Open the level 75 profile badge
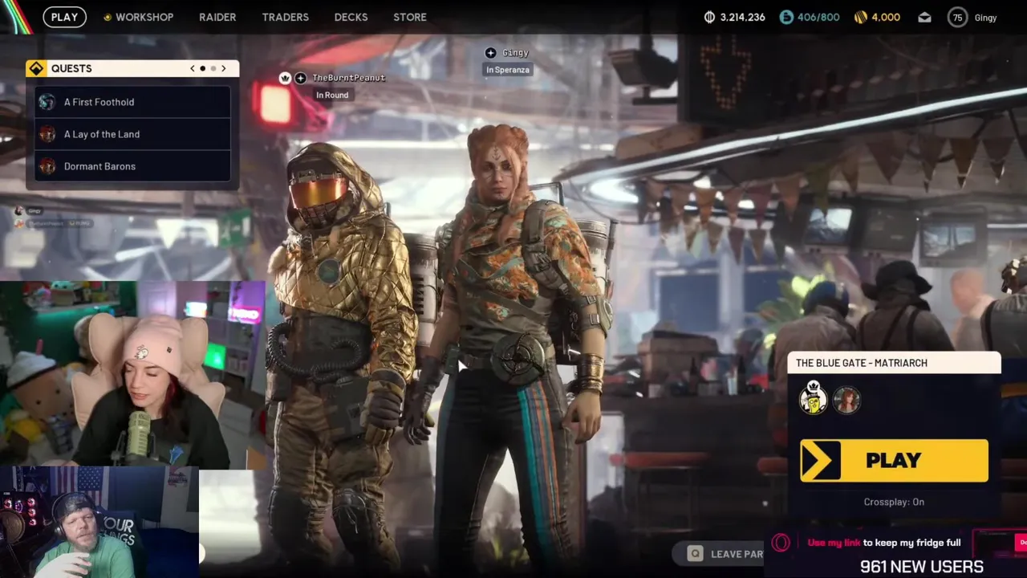This screenshot has height=578, width=1027. [x=957, y=17]
